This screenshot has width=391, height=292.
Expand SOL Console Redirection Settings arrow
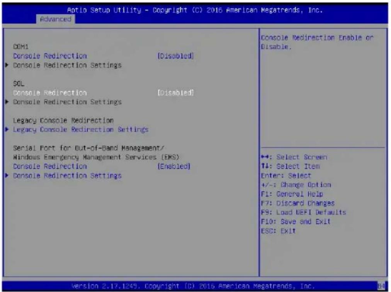pos(7,102)
